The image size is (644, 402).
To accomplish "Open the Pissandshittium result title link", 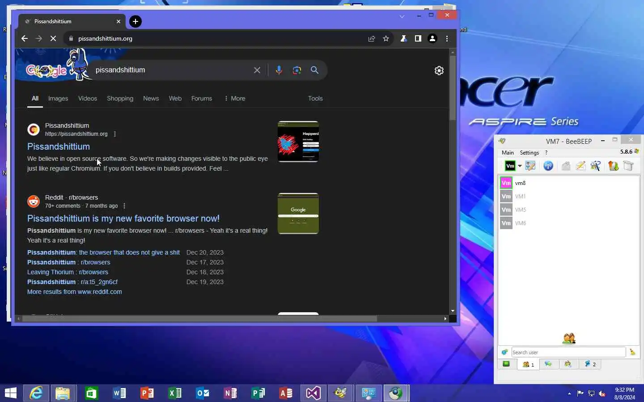I will pos(59,147).
